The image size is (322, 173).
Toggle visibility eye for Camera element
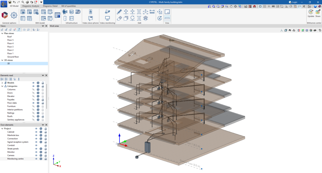(x=36, y=155)
